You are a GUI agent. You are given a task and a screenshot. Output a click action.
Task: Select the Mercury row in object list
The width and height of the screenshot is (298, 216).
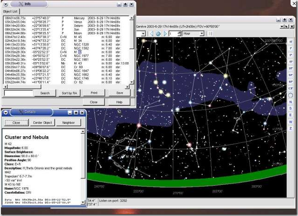pyautogui.click(x=66, y=18)
